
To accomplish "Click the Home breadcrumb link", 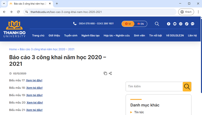I will tap(13, 49).
